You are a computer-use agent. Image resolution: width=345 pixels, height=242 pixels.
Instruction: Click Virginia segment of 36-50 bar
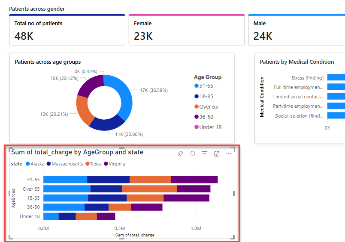tap(146, 207)
